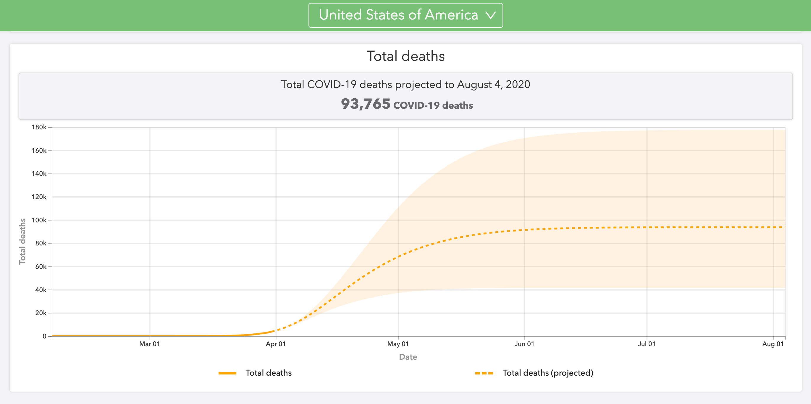
Task: Click the 180k y-axis tick label
Action: pyautogui.click(x=39, y=127)
